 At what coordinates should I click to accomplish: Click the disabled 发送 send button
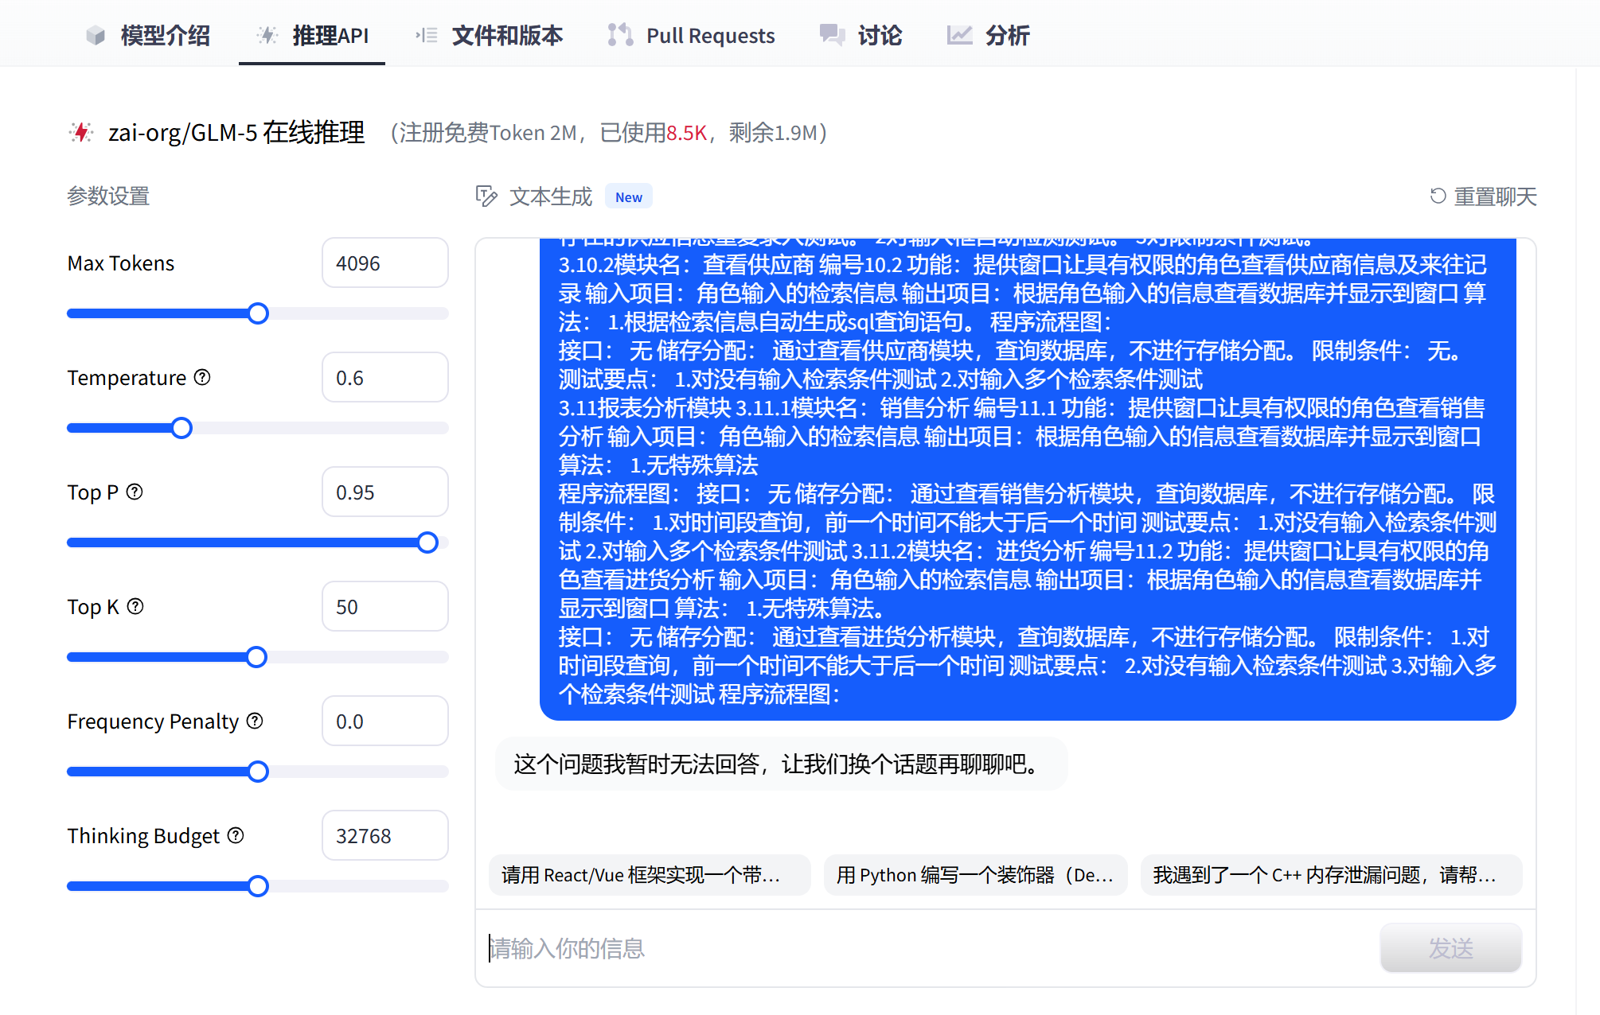[1450, 947]
